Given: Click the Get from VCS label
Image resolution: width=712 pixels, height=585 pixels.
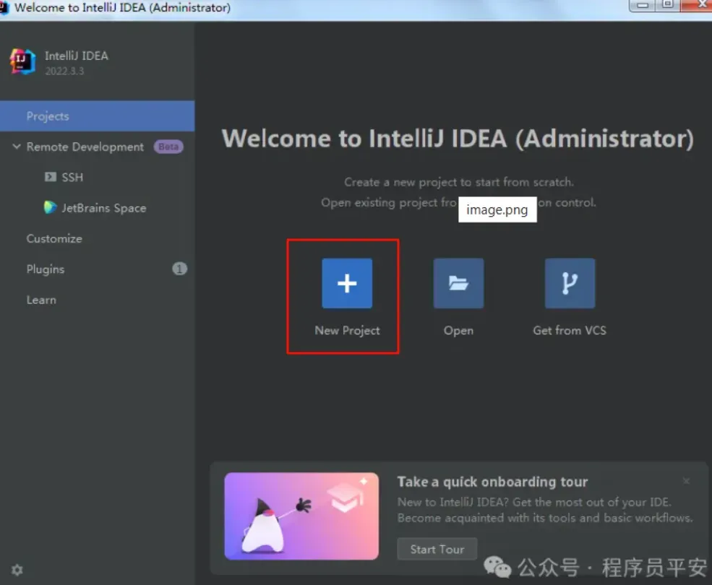Looking at the screenshot, I should 570,330.
